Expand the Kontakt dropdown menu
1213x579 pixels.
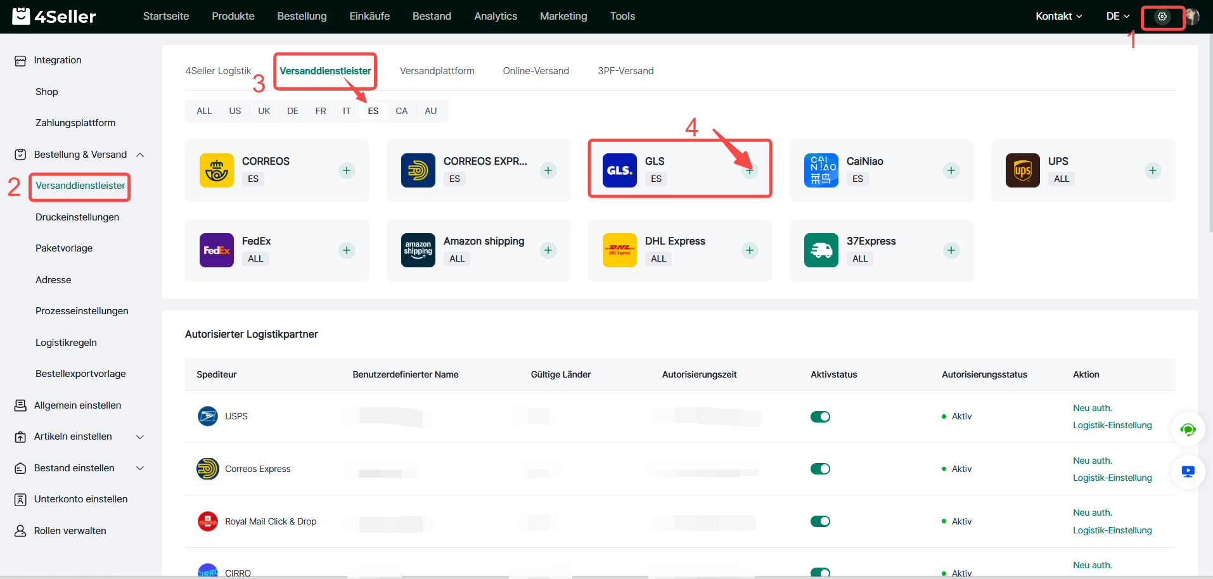click(1058, 16)
